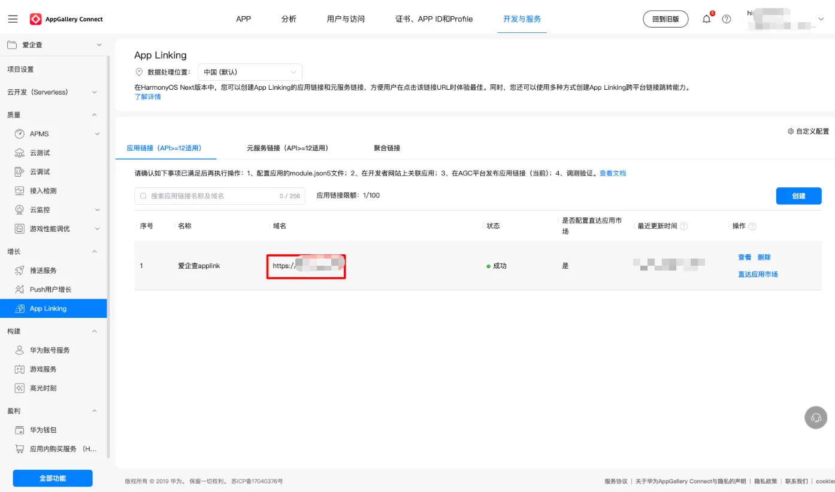
Task: Switch to the 聚合链接 tab
Action: [x=387, y=148]
